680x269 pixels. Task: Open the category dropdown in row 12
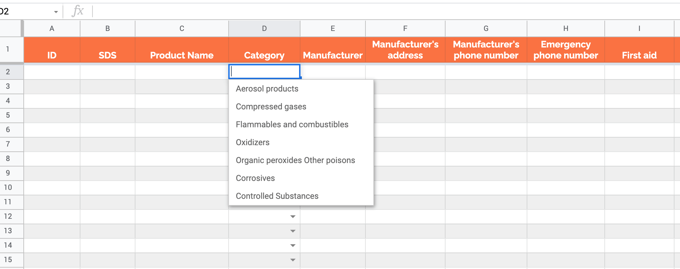pyautogui.click(x=293, y=216)
